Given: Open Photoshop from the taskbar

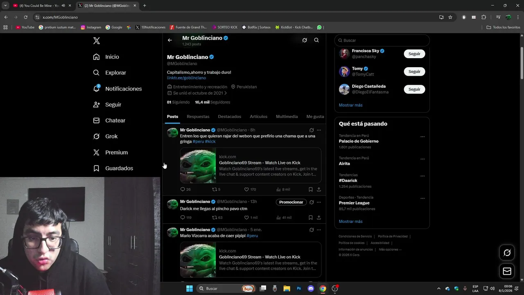Looking at the screenshot, I should 299,288.
